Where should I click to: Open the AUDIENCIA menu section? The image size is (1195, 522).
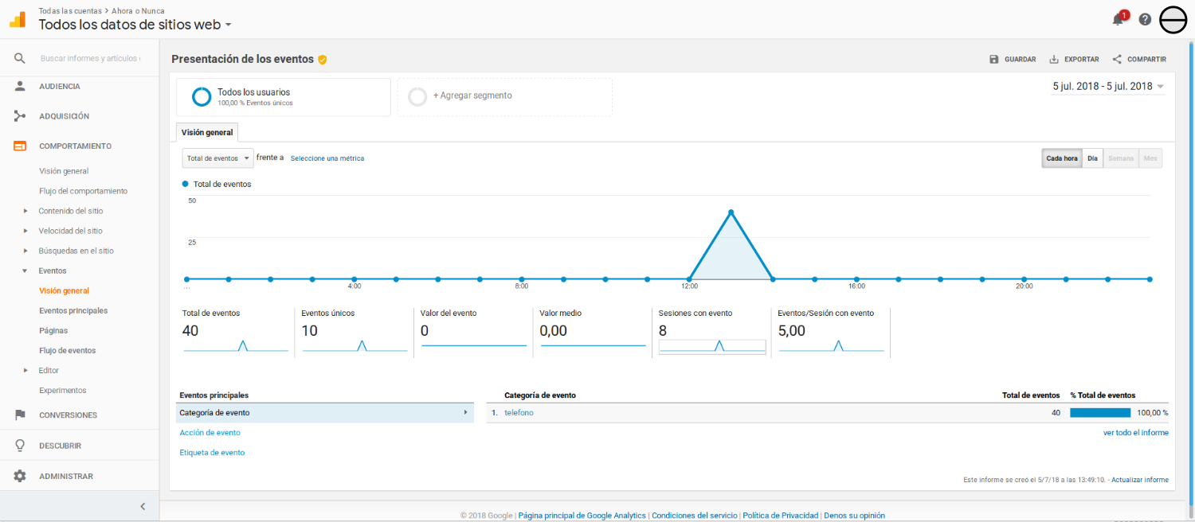[x=60, y=85]
